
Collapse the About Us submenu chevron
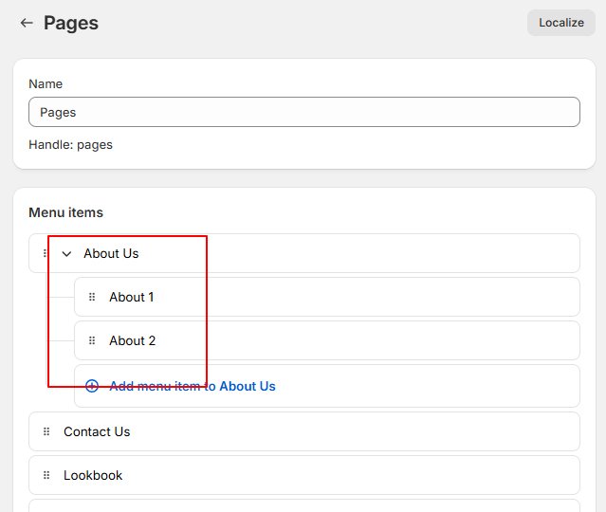click(66, 254)
